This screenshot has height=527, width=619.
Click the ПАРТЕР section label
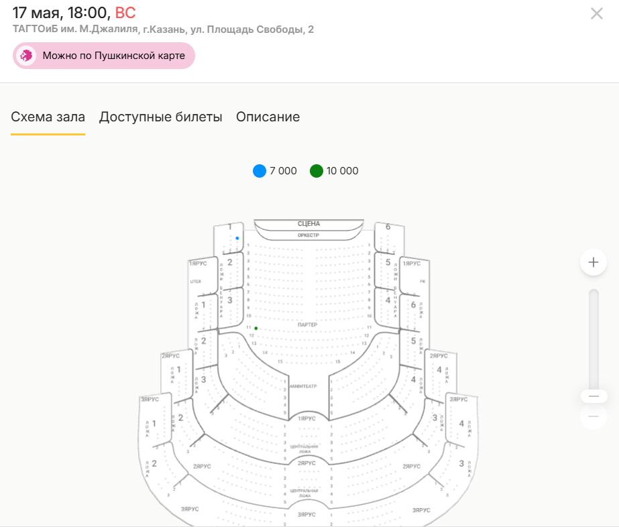pyautogui.click(x=307, y=325)
